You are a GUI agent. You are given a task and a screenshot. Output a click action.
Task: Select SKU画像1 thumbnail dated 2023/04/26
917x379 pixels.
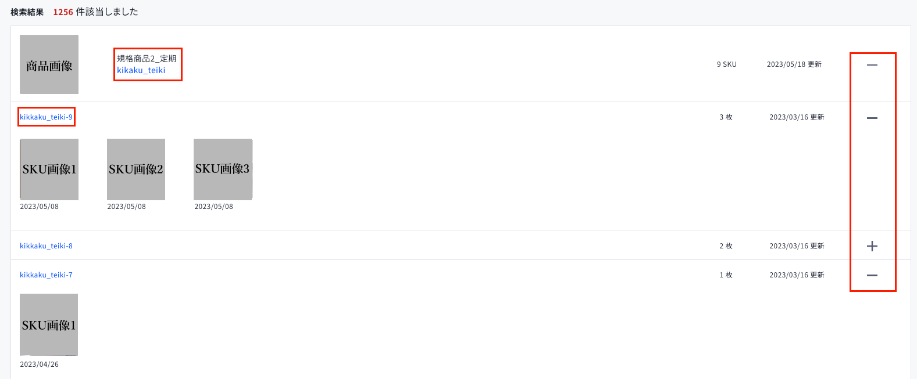pos(49,324)
